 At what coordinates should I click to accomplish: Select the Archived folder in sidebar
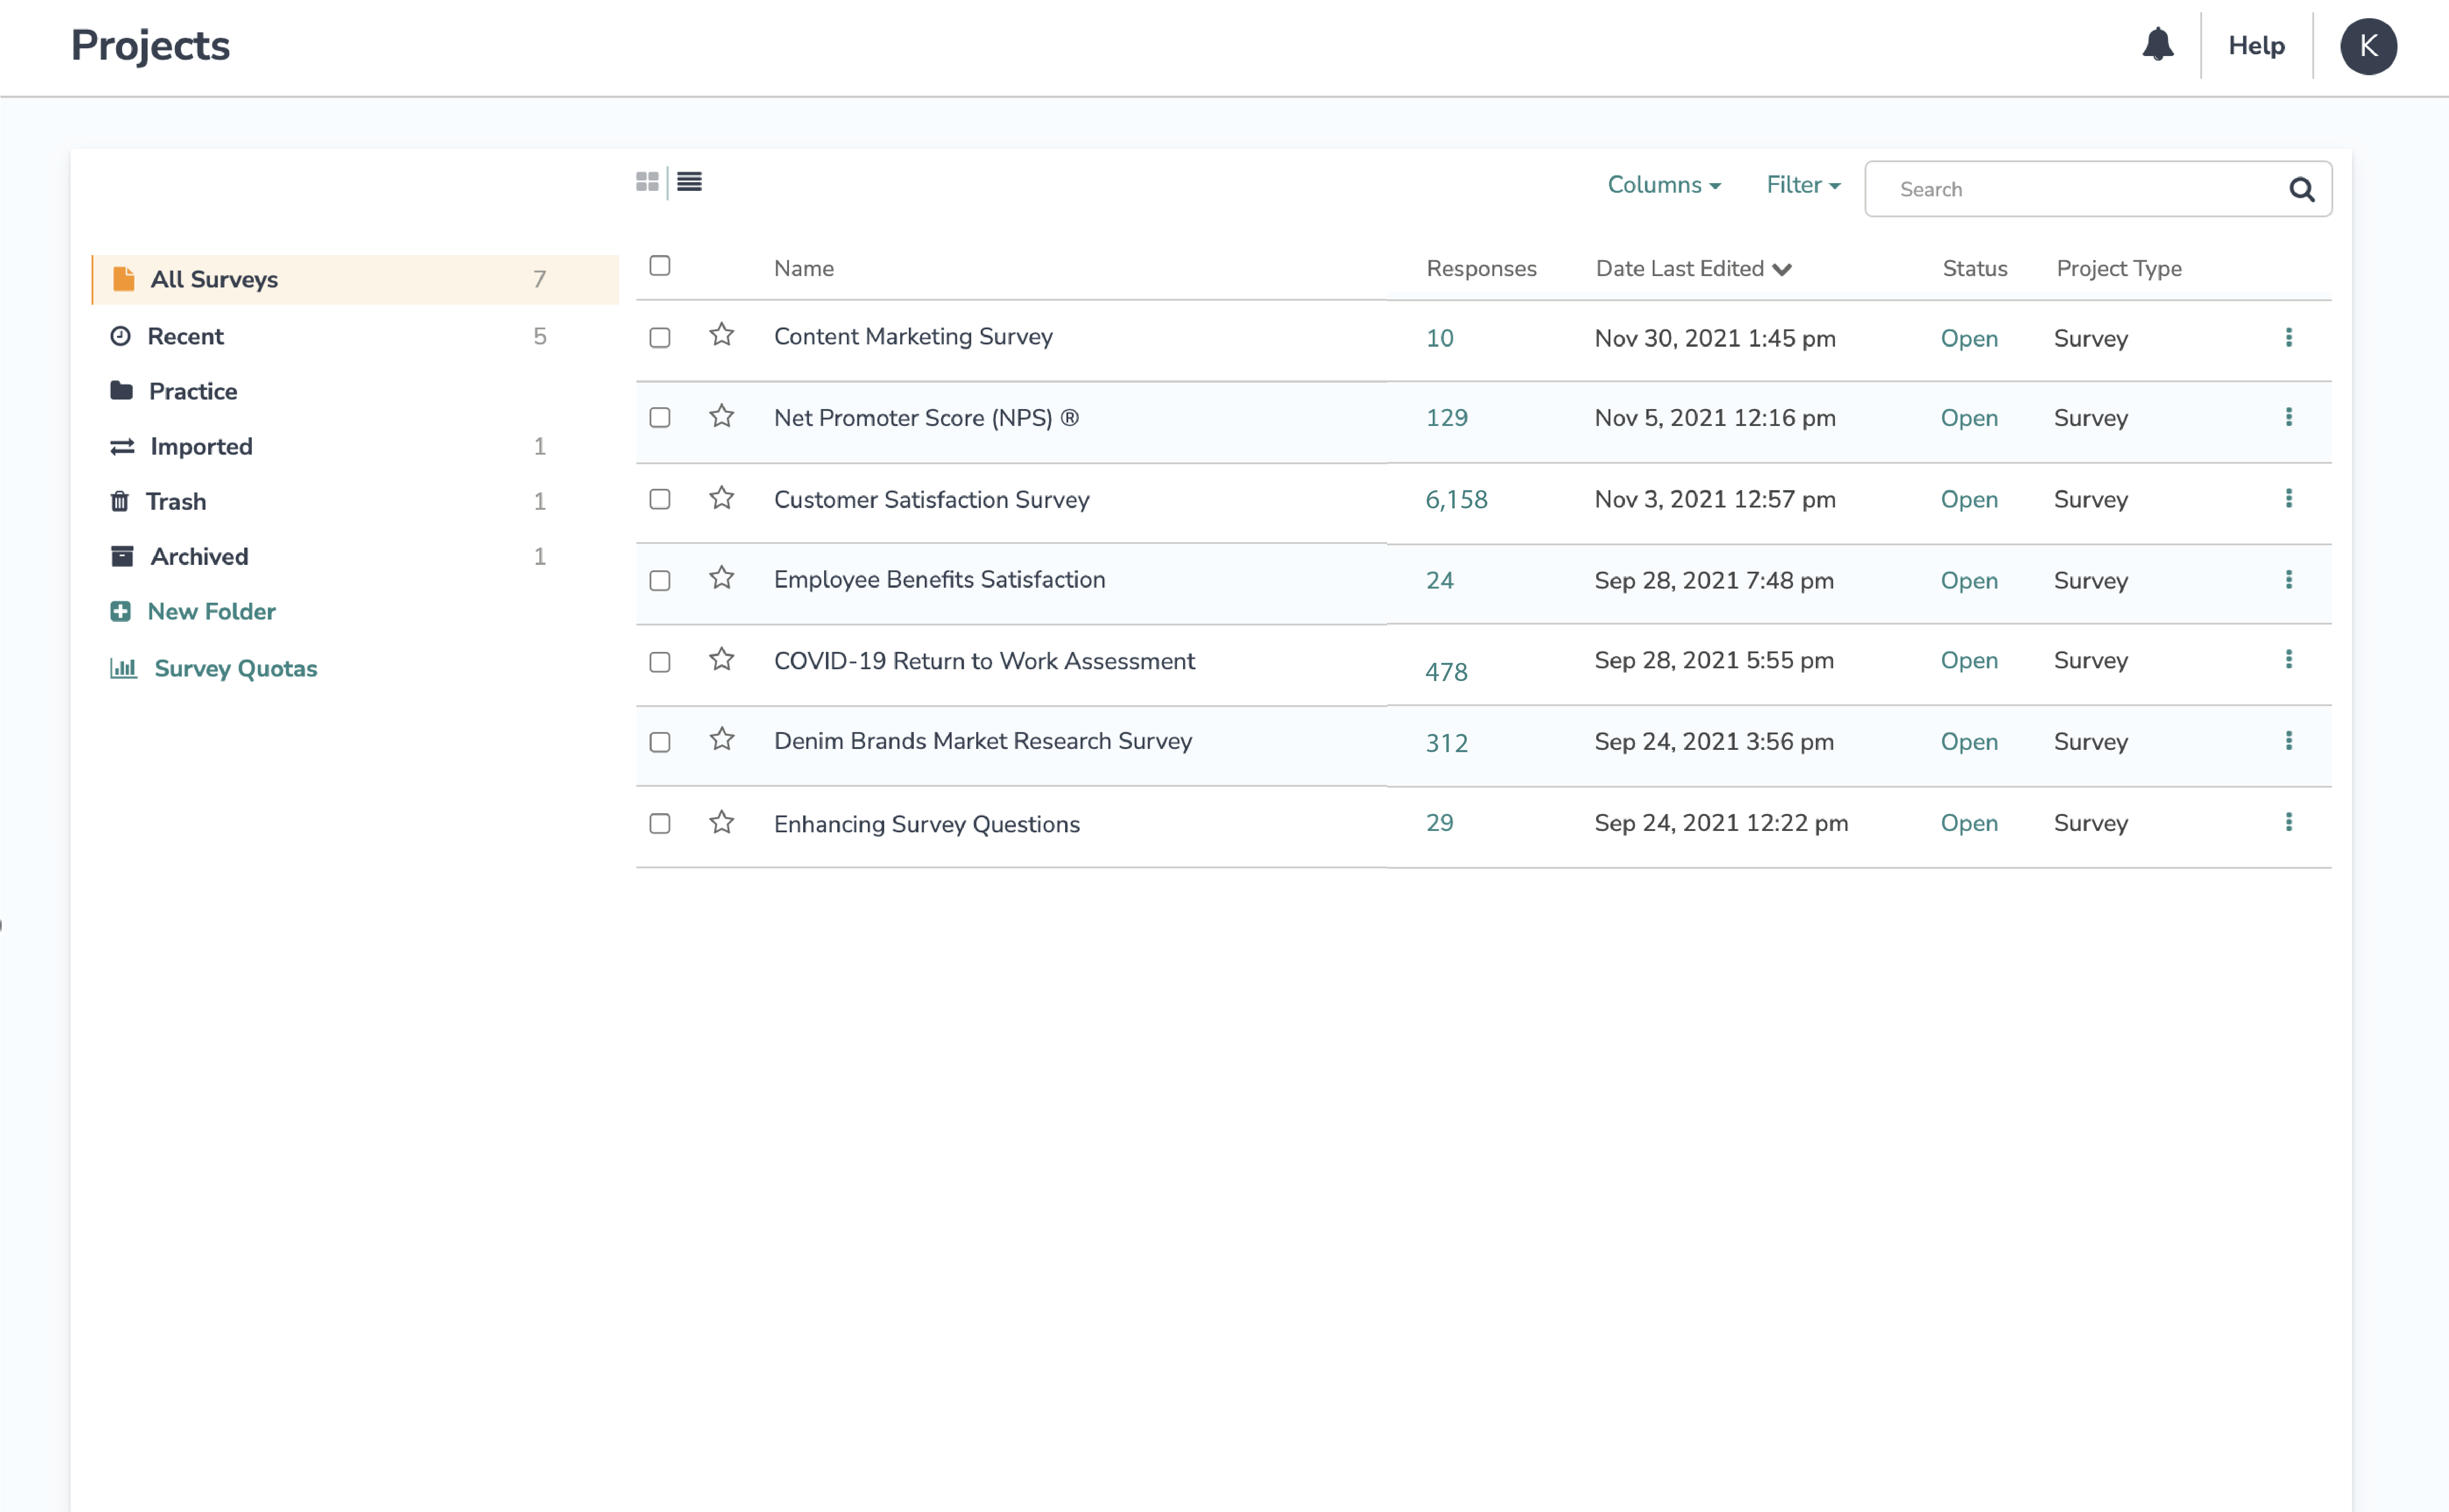point(199,556)
